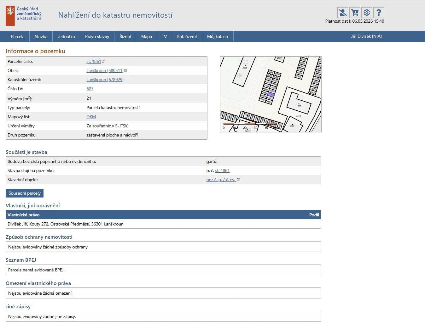Viewport: 425px width, 323px height.
Task: Open the Řízení menu item
Action: 125,36
